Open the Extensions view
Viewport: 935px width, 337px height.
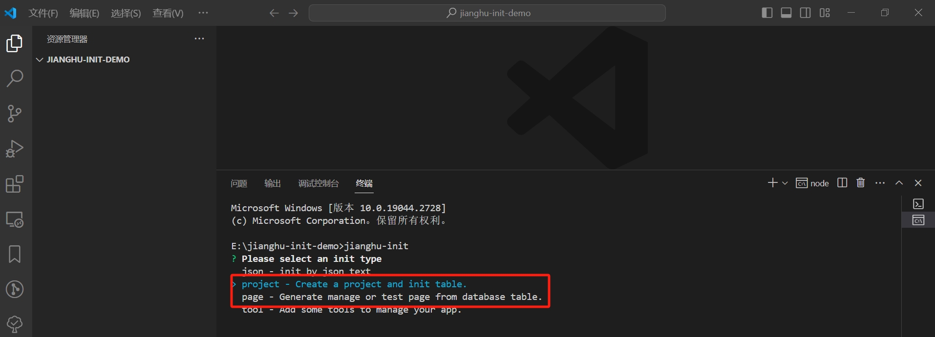click(15, 184)
